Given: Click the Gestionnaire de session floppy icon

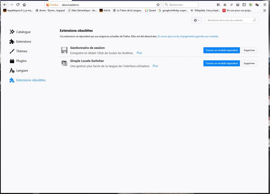Looking at the screenshot, I should pyautogui.click(x=64, y=50).
